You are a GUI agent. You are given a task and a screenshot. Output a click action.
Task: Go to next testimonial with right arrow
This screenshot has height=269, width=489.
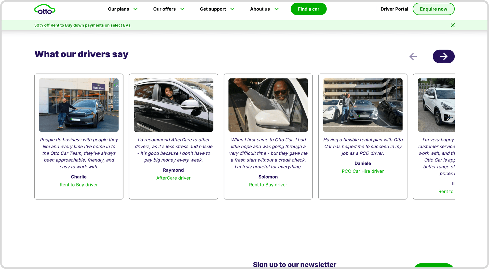pyautogui.click(x=443, y=56)
